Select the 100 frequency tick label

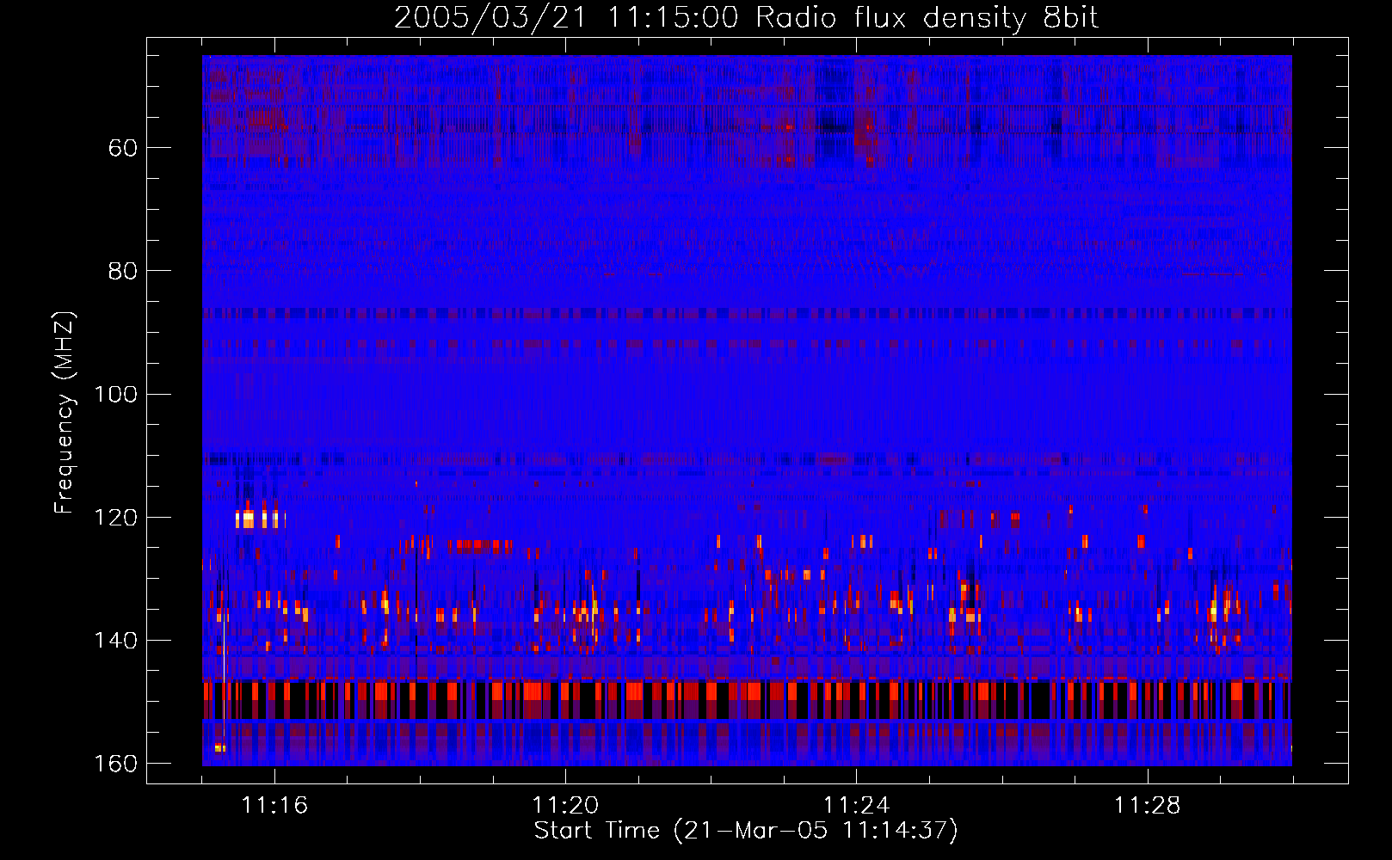[x=115, y=394]
